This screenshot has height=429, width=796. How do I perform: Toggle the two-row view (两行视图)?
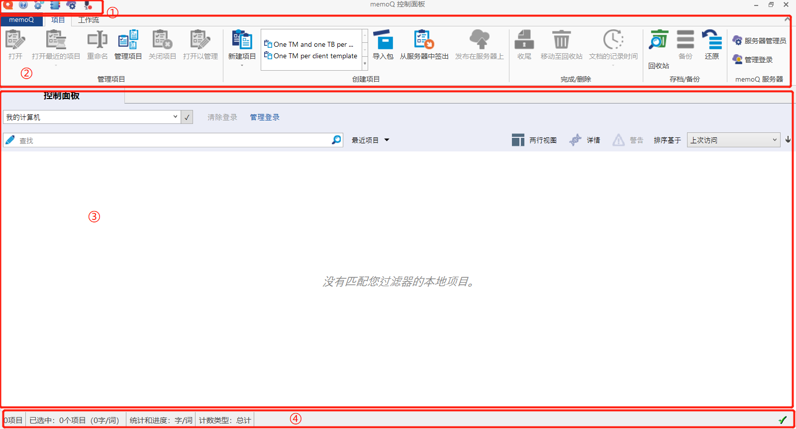pos(534,140)
